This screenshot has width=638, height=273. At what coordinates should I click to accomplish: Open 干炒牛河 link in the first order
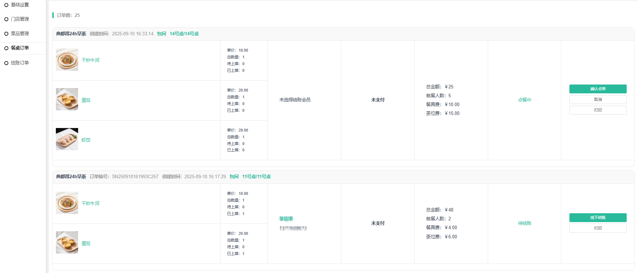click(x=90, y=60)
